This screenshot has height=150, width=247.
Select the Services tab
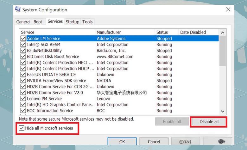coord(55,21)
